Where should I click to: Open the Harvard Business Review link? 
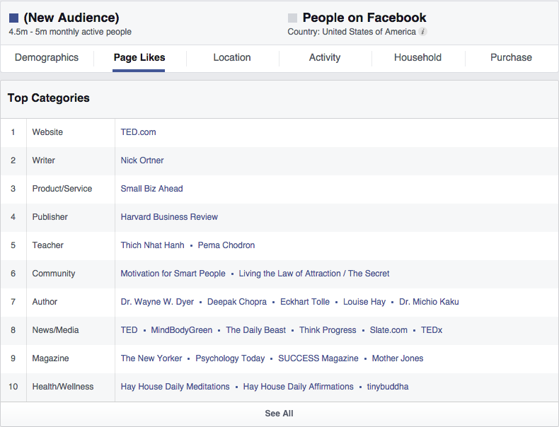[x=169, y=217]
